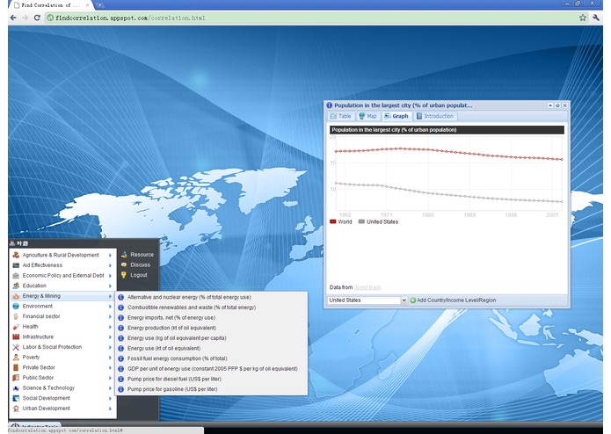Click the Environment globe icon
The height and width of the screenshot is (434, 611).
tap(16, 307)
